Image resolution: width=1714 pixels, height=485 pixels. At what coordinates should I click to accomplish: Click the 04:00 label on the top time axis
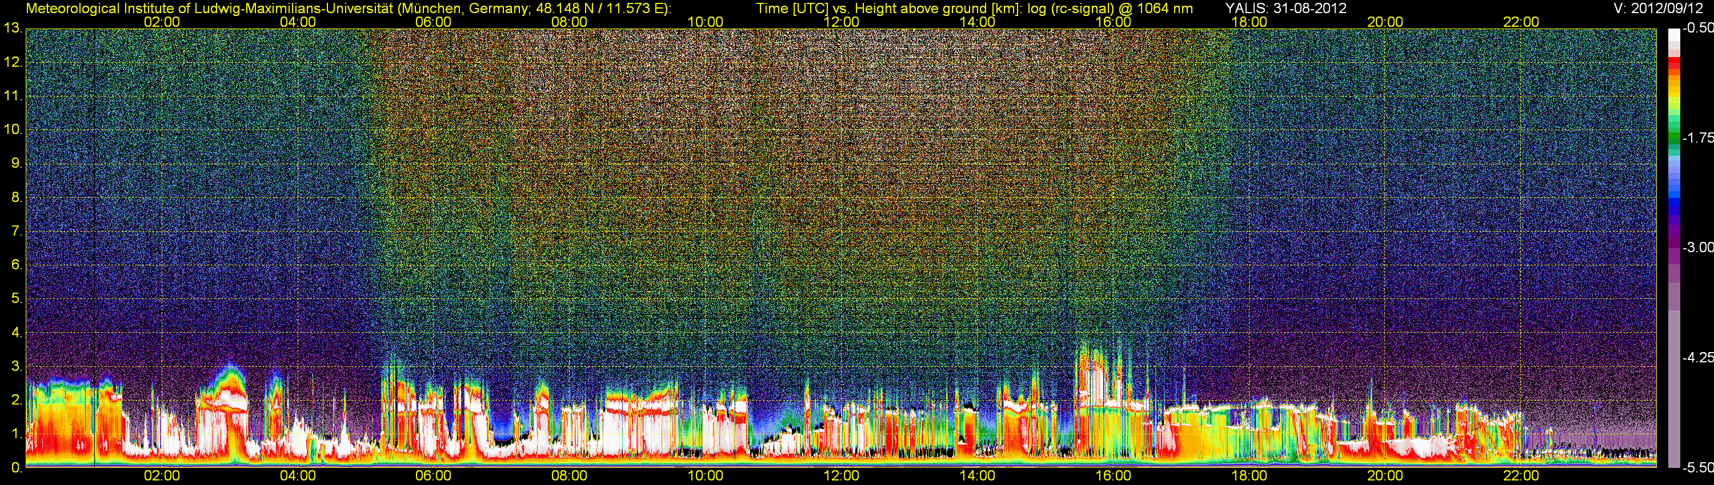tap(298, 22)
